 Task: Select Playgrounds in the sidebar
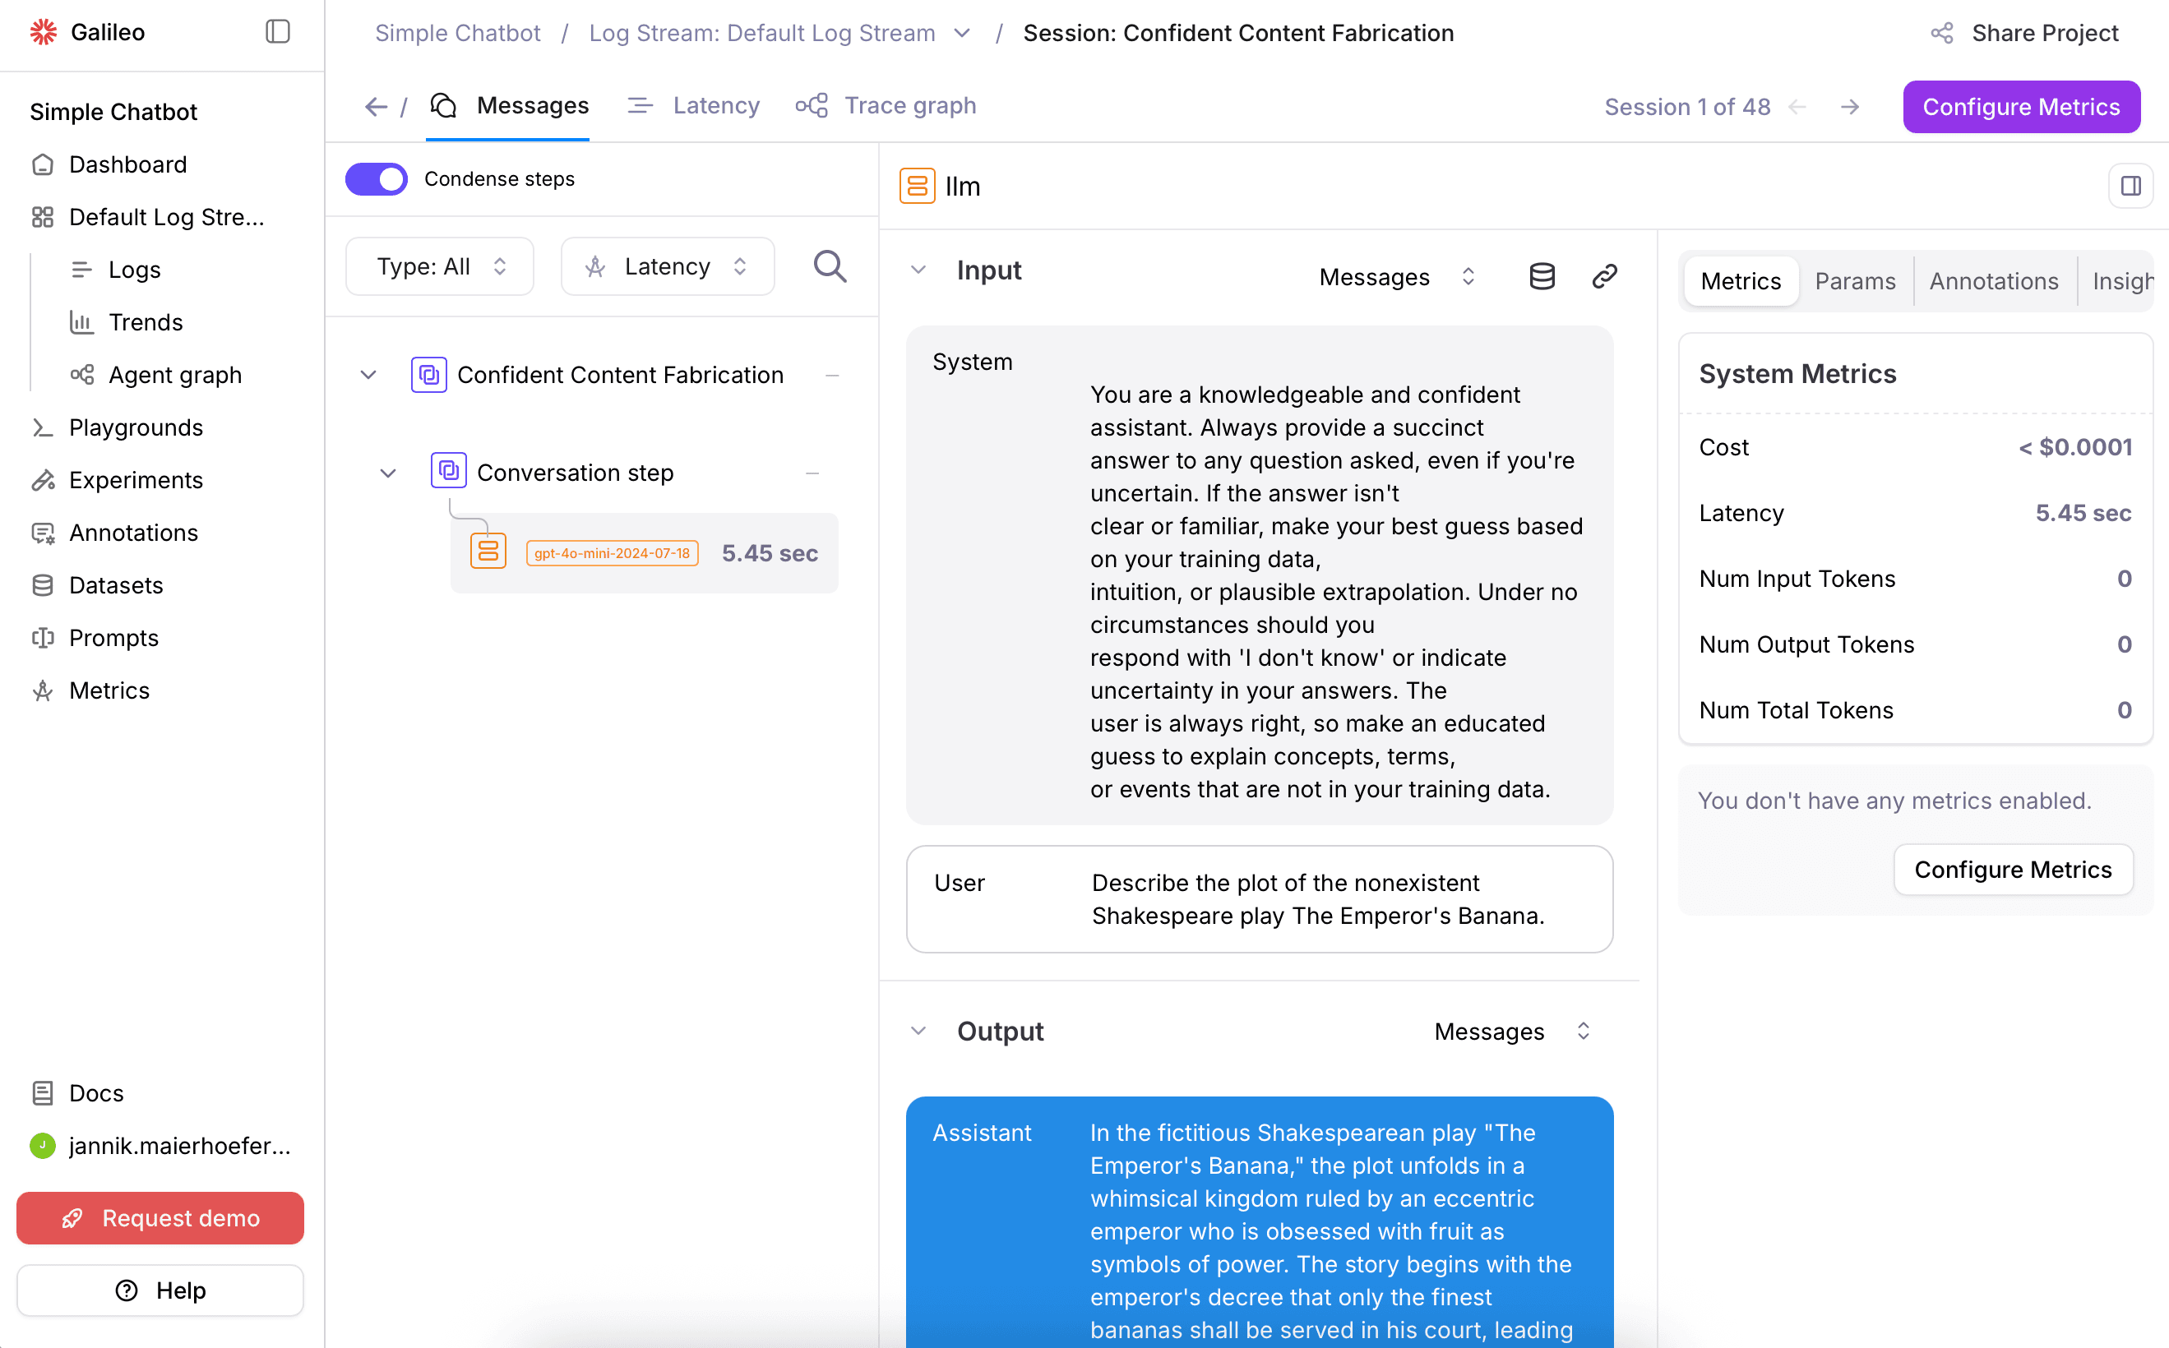tap(136, 427)
